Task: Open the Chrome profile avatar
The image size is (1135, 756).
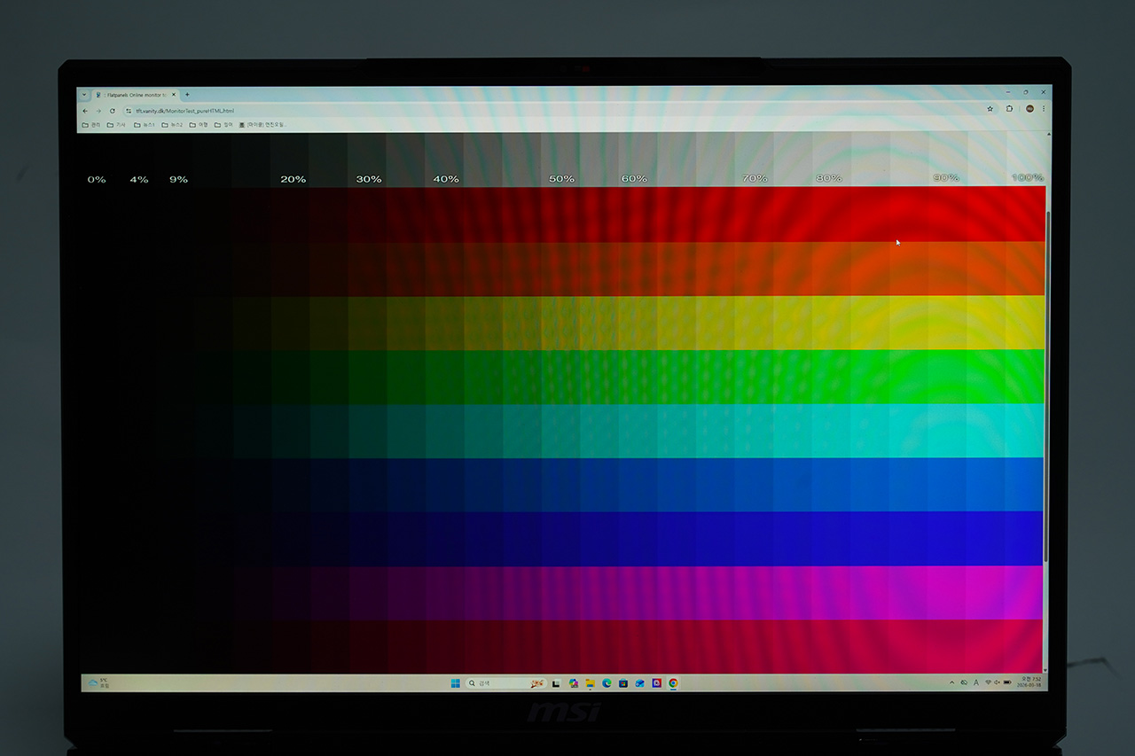Action: coord(1029,109)
